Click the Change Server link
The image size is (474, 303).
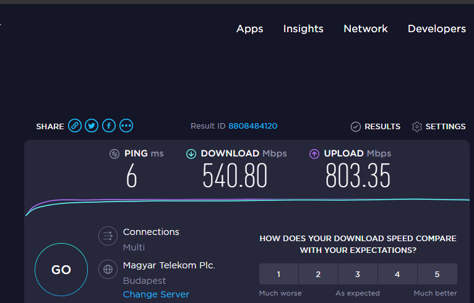point(156,294)
